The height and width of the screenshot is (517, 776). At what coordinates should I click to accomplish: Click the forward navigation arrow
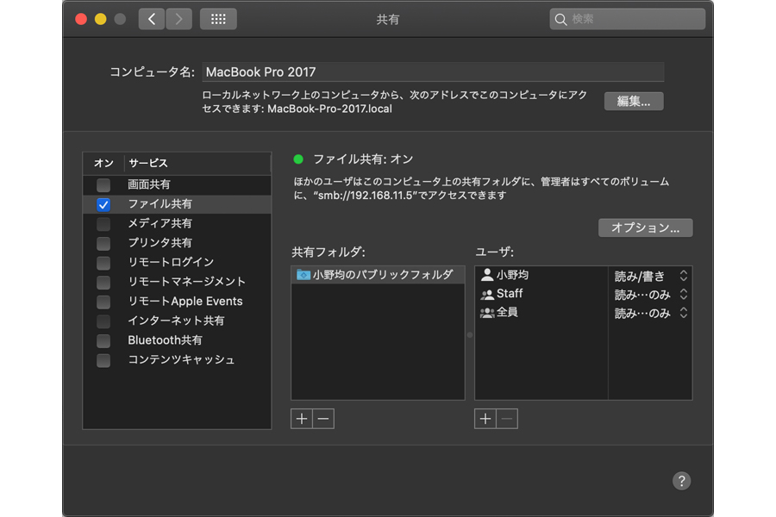click(x=178, y=19)
